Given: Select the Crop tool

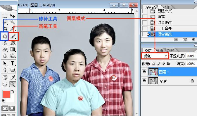Looking at the screenshot, I should (x=5, y=29).
